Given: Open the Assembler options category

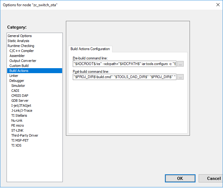Looking at the screenshot, I should pos(17,56).
